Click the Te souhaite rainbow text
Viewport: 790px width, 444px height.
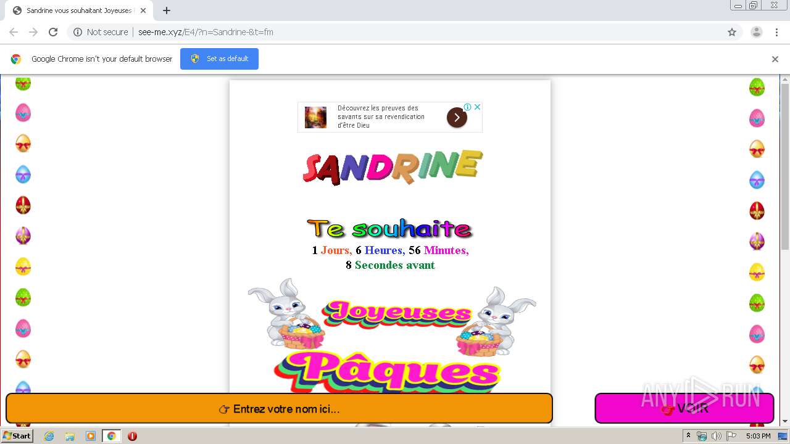(x=390, y=229)
